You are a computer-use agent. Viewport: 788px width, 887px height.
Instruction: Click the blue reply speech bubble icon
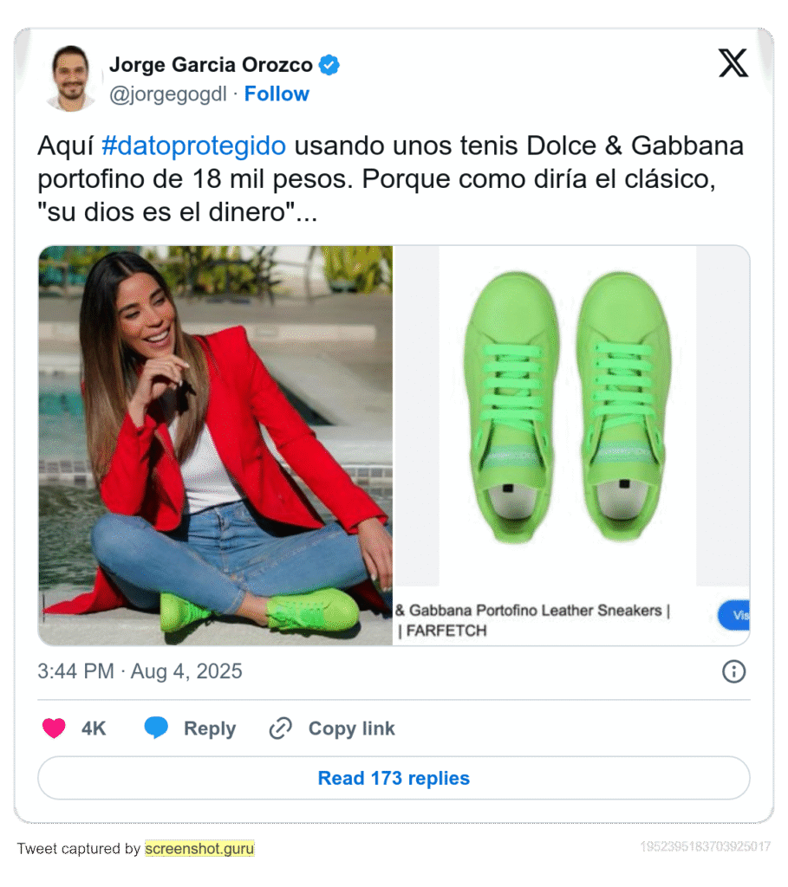(x=156, y=728)
